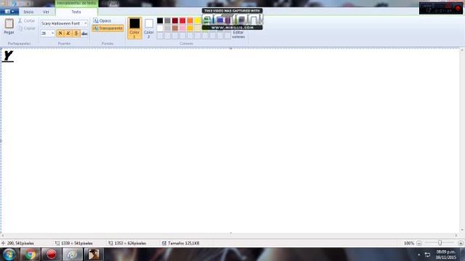The width and height of the screenshot is (465, 261).
Task: Pick the pink color swatch
Action: 182,28
